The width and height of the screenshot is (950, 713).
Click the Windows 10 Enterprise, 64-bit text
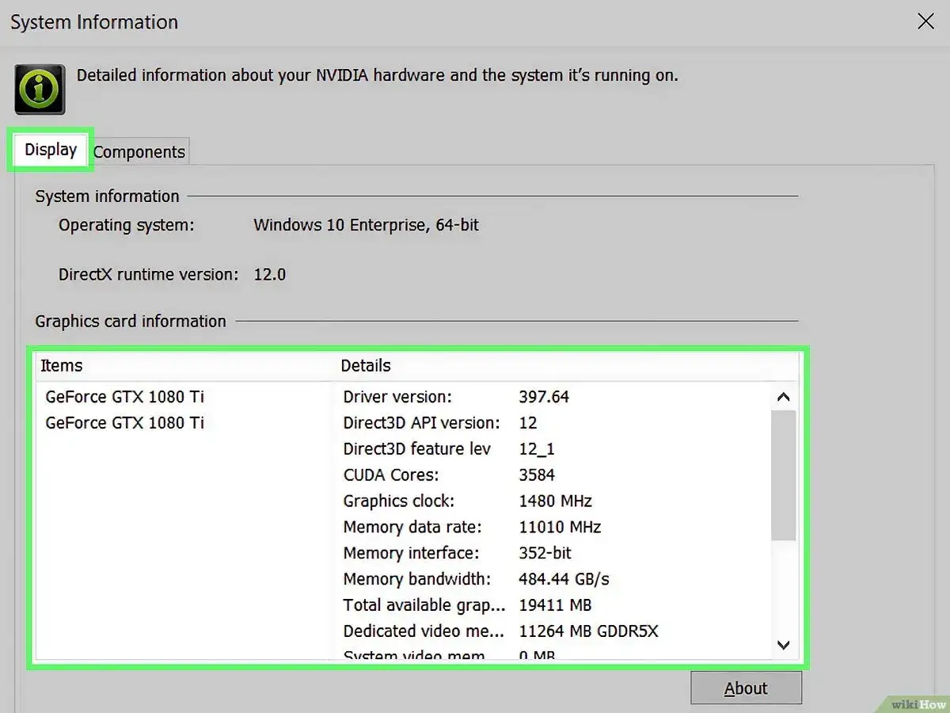click(x=366, y=225)
